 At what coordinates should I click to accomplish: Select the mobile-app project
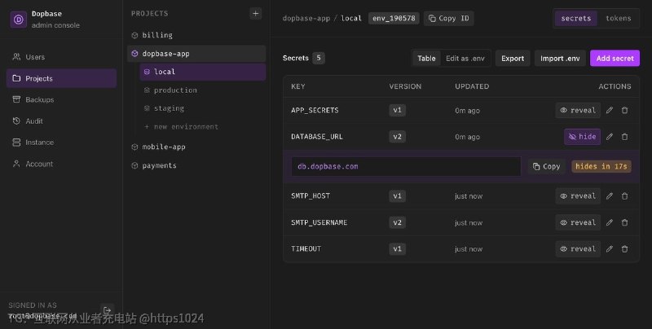[x=196, y=147]
